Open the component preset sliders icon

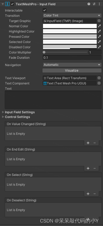tap(94, 4)
